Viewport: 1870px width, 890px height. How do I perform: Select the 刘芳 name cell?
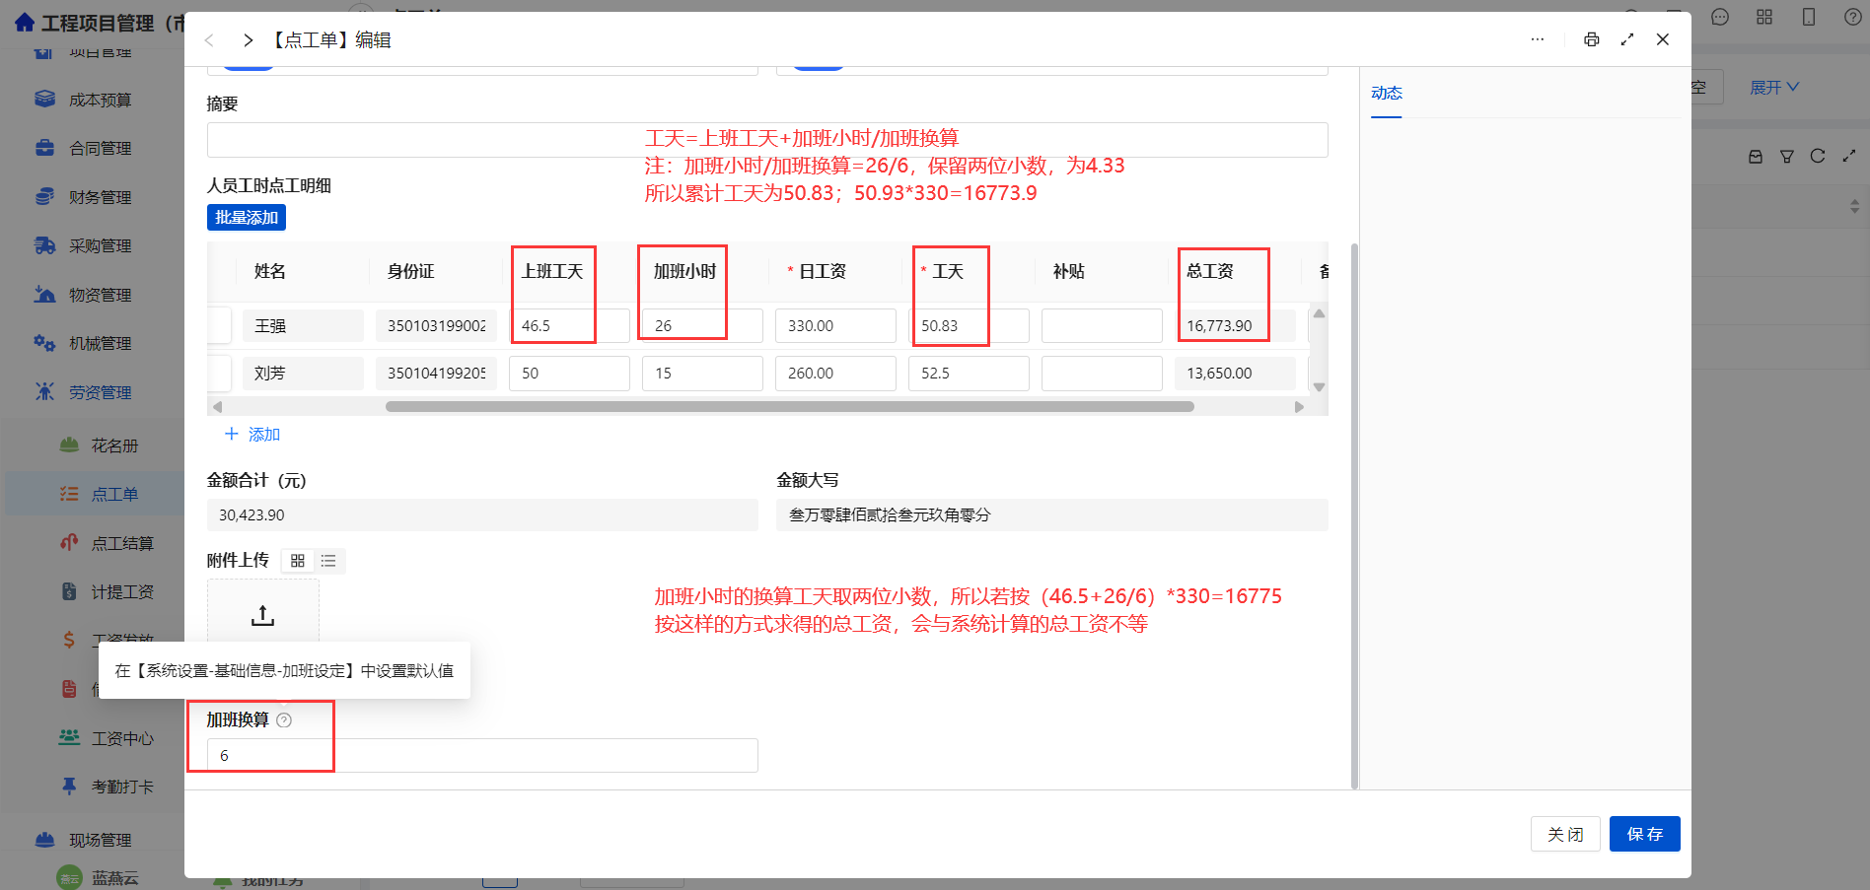tap(303, 374)
